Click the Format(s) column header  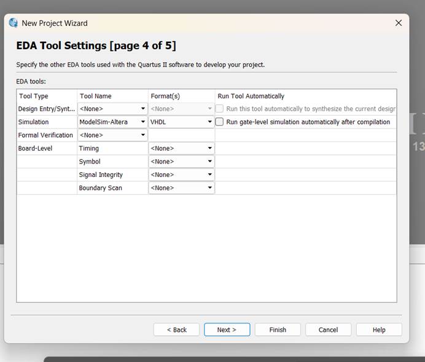[x=165, y=96]
